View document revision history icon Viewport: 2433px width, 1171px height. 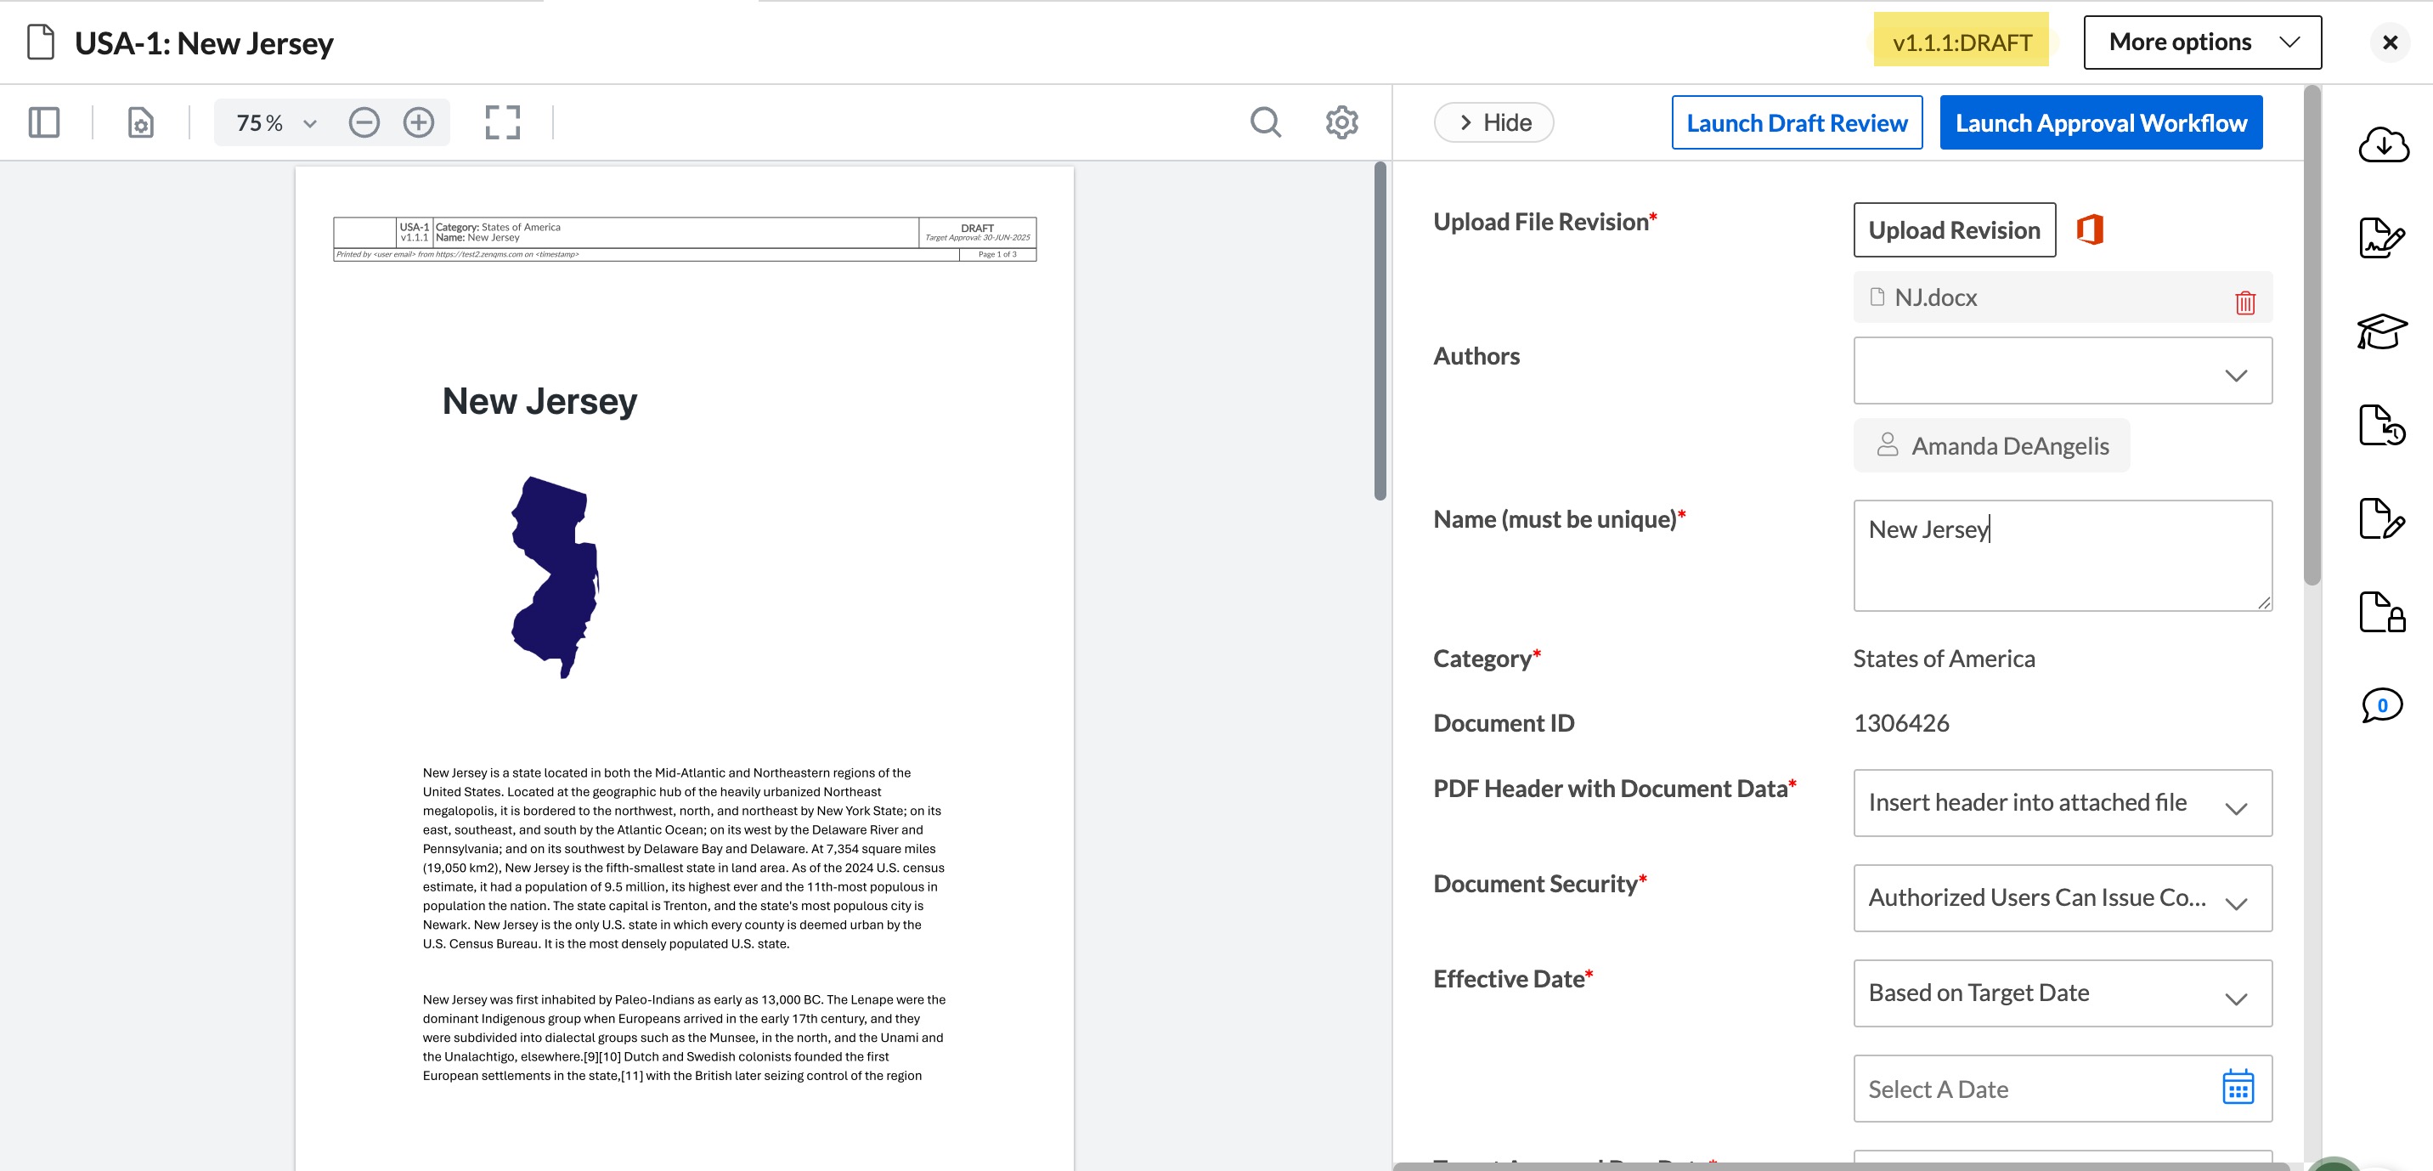pos(2382,424)
